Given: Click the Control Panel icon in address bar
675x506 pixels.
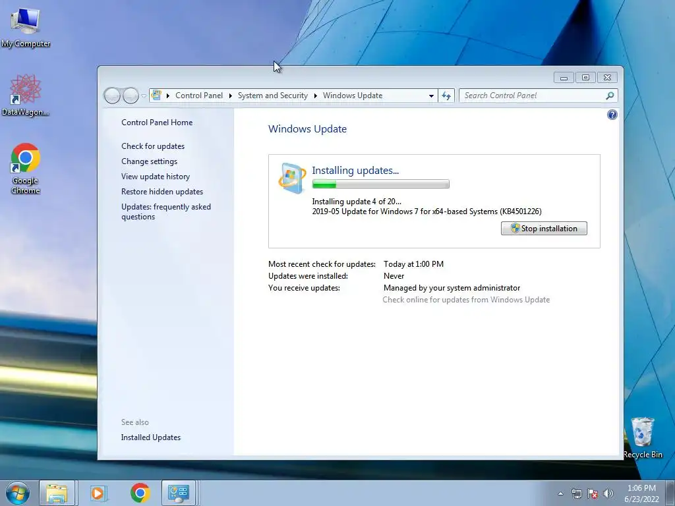Looking at the screenshot, I should click(x=156, y=95).
